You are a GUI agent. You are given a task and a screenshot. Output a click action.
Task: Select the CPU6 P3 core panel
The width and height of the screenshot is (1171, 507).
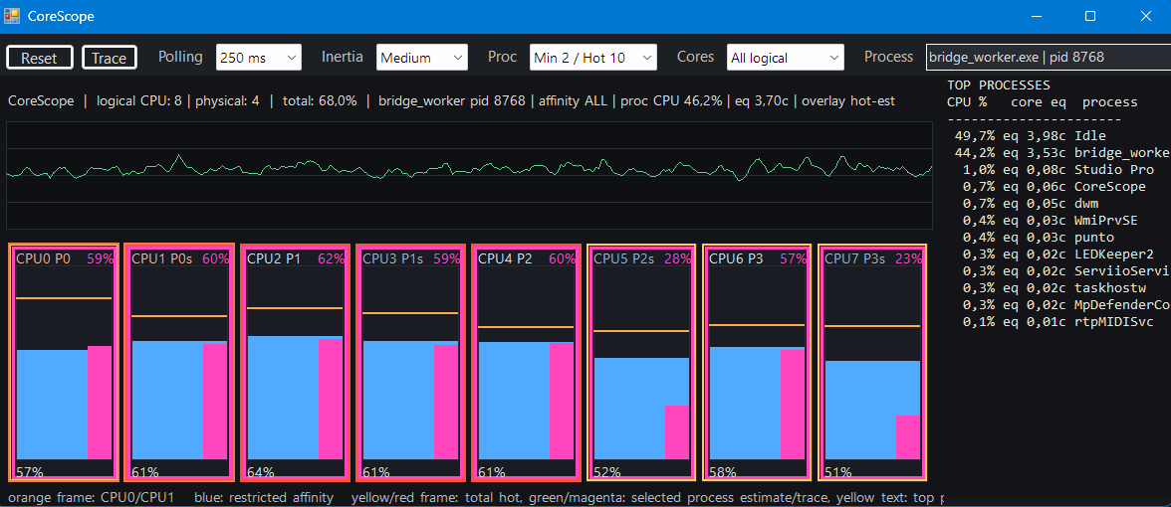coord(757,362)
